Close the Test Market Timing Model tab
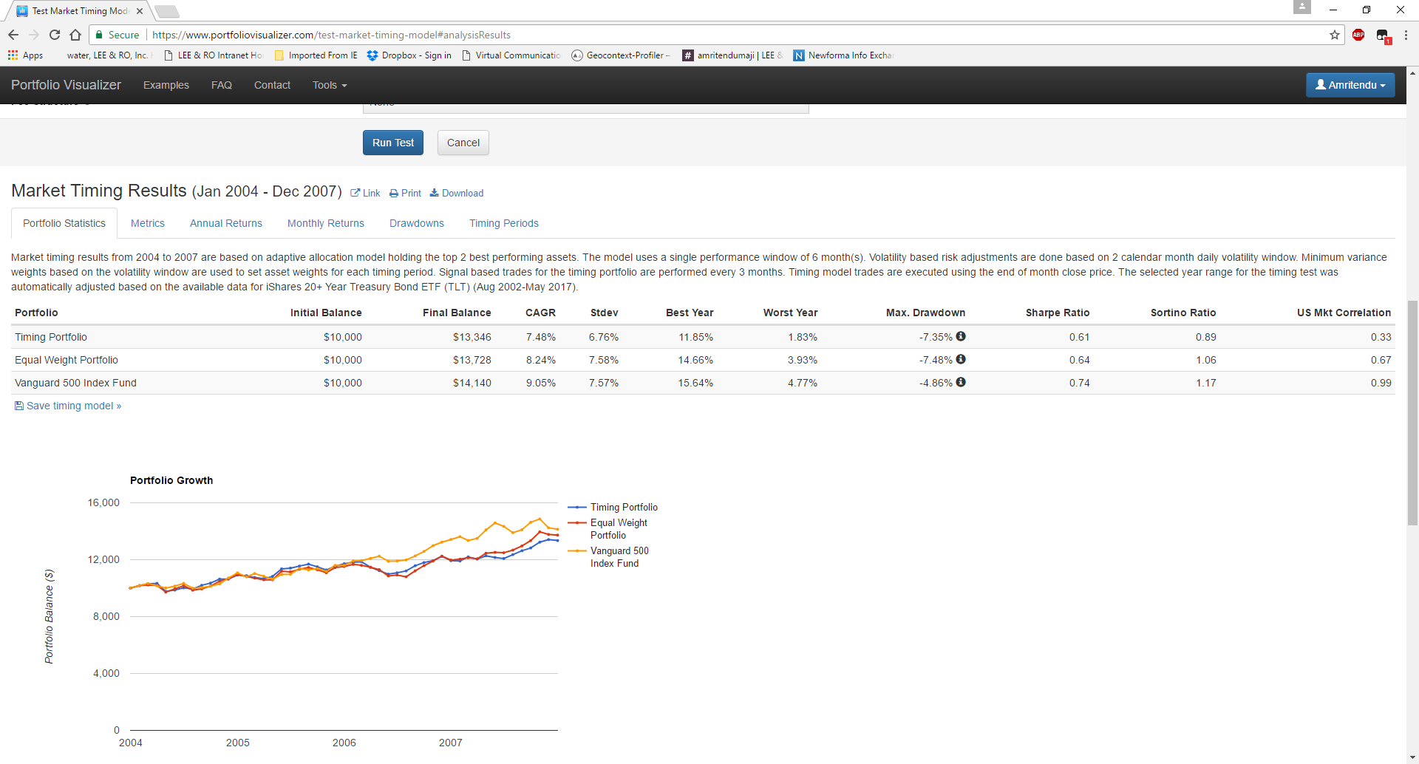Image resolution: width=1419 pixels, height=764 pixels. pos(140,11)
